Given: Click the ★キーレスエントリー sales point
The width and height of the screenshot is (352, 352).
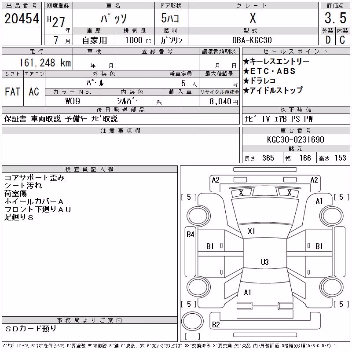Looking at the screenshot, I should click(276, 61).
